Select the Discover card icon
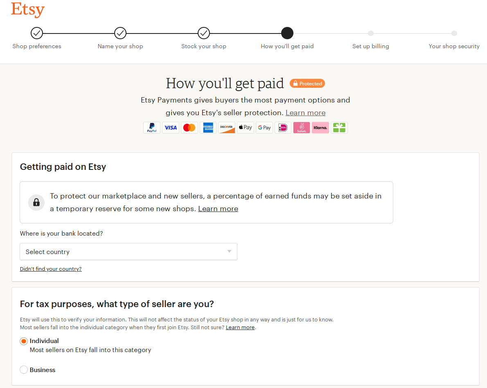Viewport: 487px width, 388px height. [227, 127]
